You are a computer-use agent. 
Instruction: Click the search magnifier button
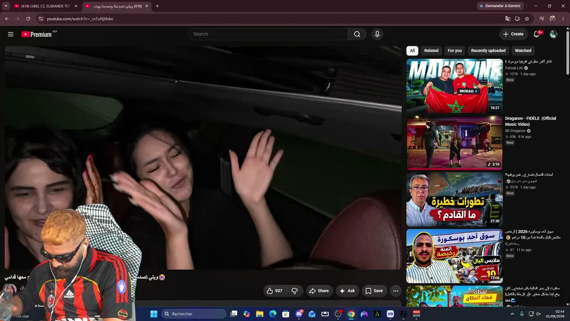(x=357, y=34)
